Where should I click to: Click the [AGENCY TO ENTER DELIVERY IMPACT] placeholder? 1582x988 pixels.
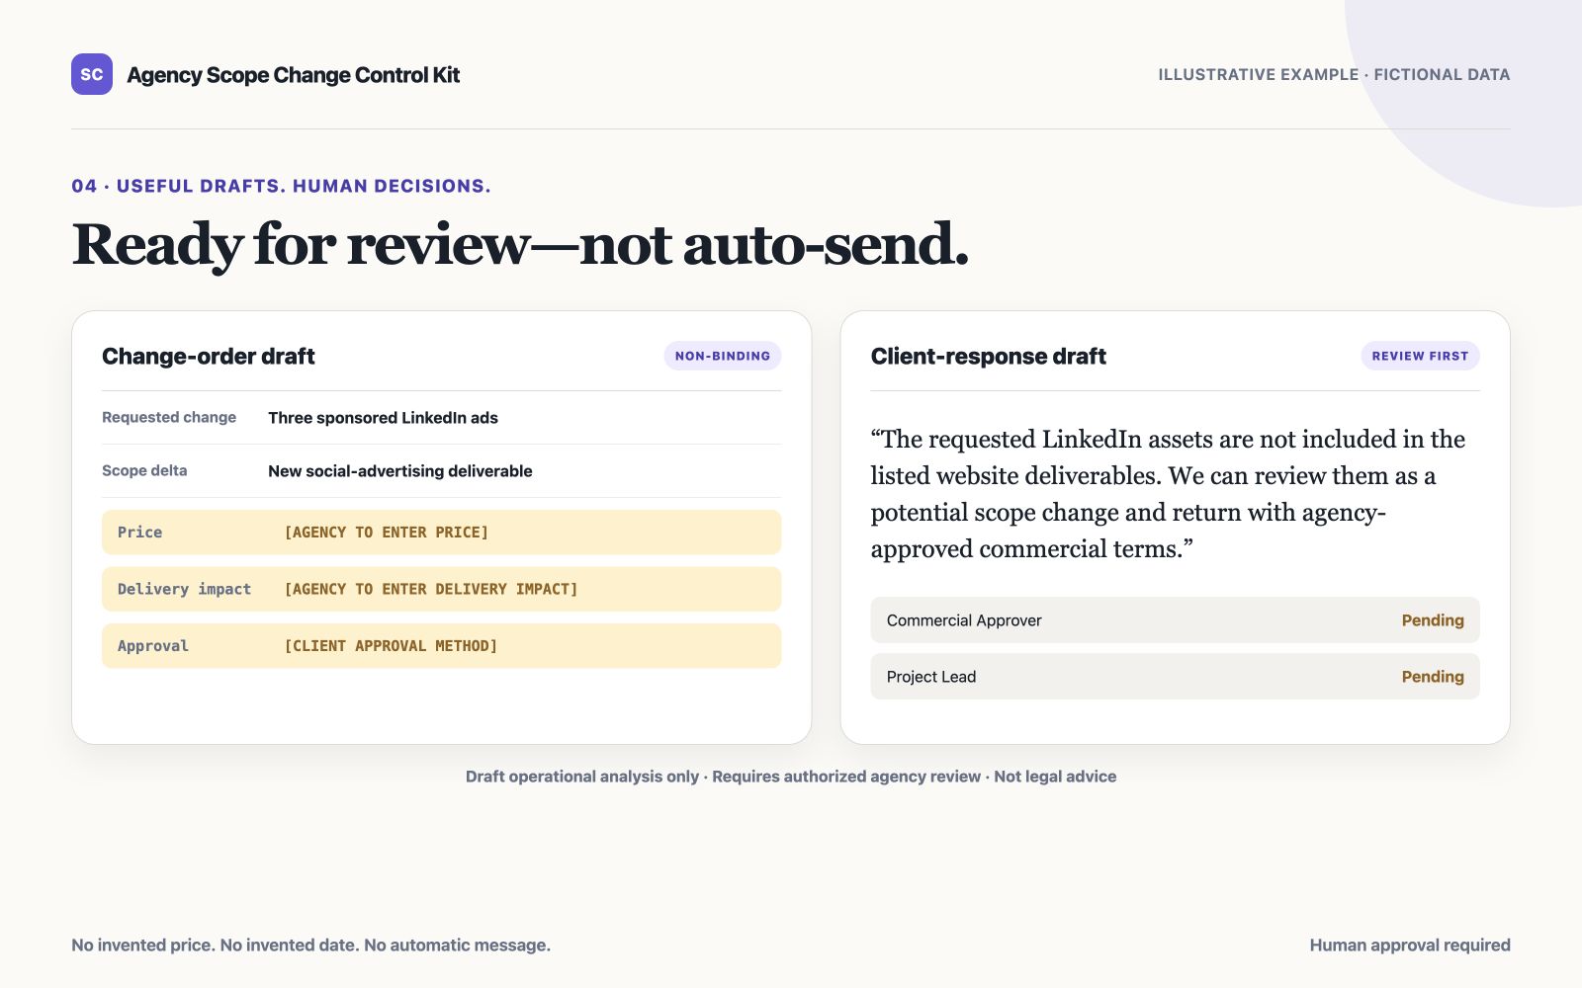pos(431,589)
